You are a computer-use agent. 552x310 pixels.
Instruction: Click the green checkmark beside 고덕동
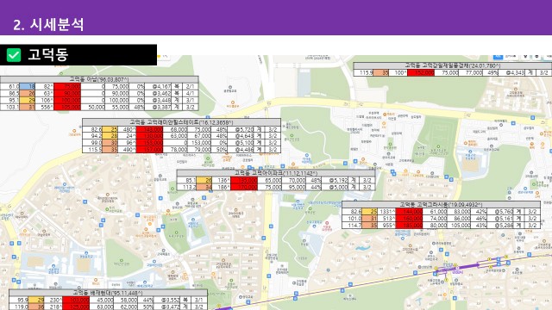(14, 55)
